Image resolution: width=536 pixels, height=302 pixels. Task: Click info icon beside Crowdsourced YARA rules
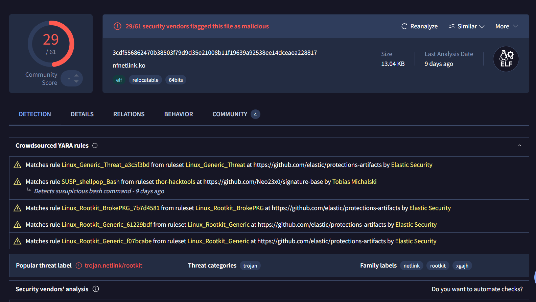coord(95,146)
